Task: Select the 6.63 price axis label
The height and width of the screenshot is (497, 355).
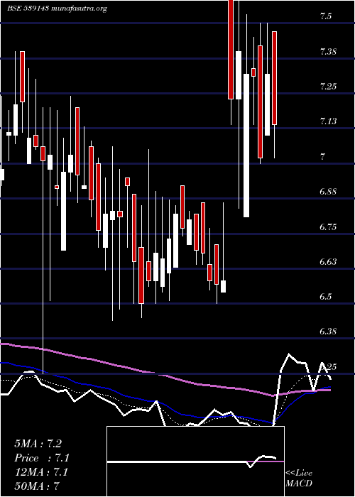Action: (x=328, y=262)
